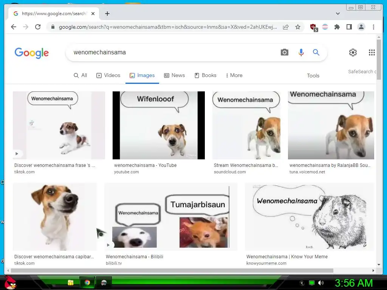Open site info via the padlock icon
Viewport: 387px width, 290px height.
[x=53, y=27]
